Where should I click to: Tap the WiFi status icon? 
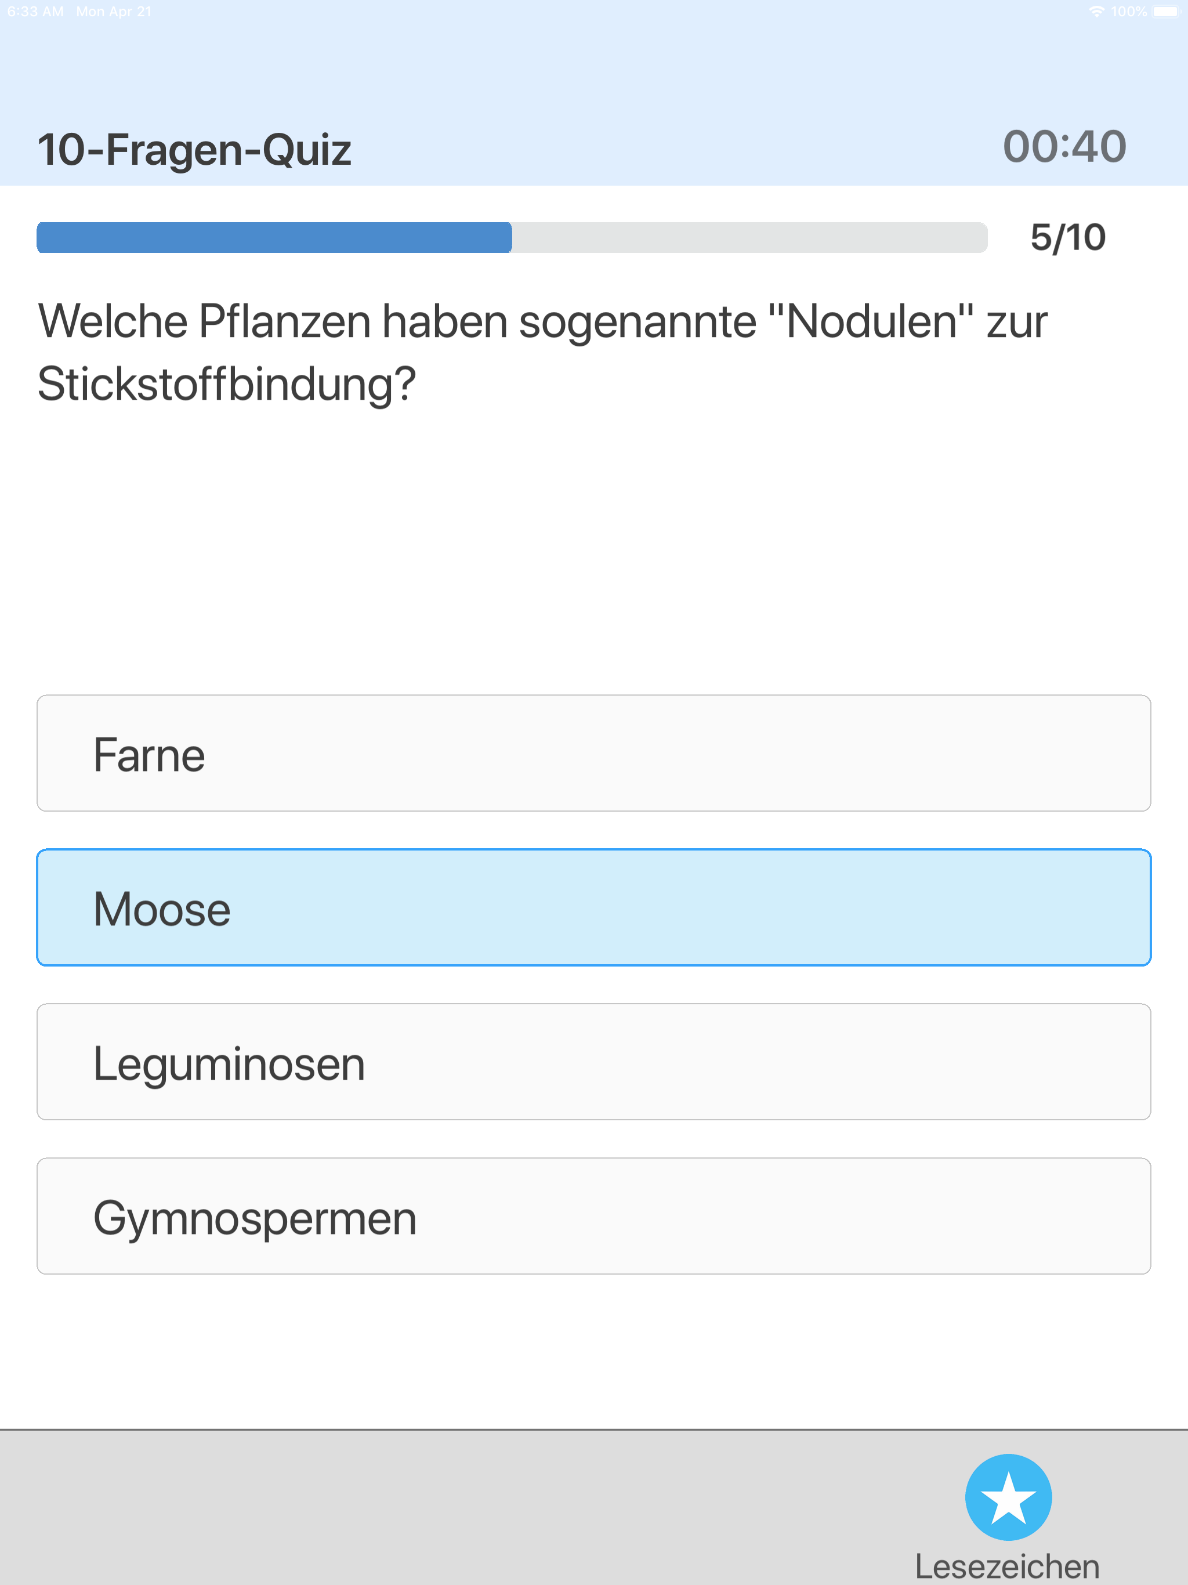click(1096, 12)
